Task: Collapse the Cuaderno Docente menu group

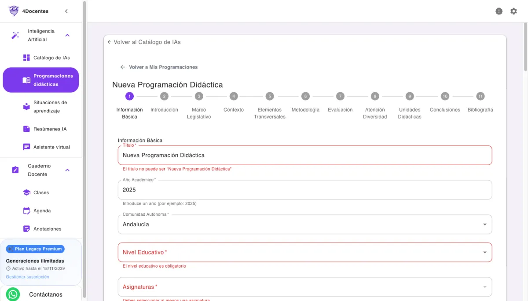Action: click(x=67, y=170)
